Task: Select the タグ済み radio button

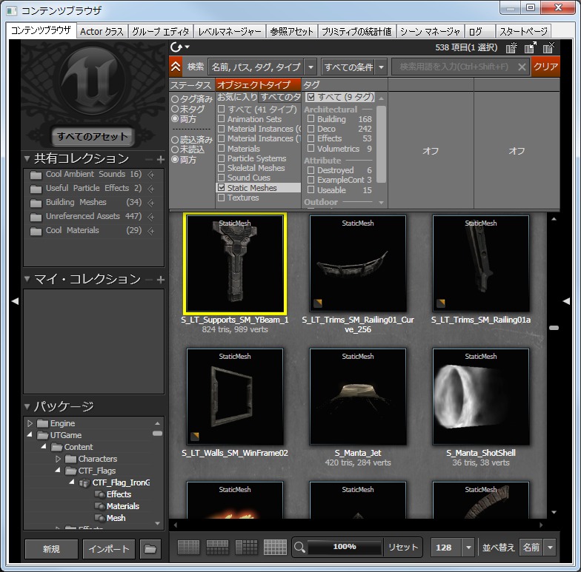Action: 174,99
